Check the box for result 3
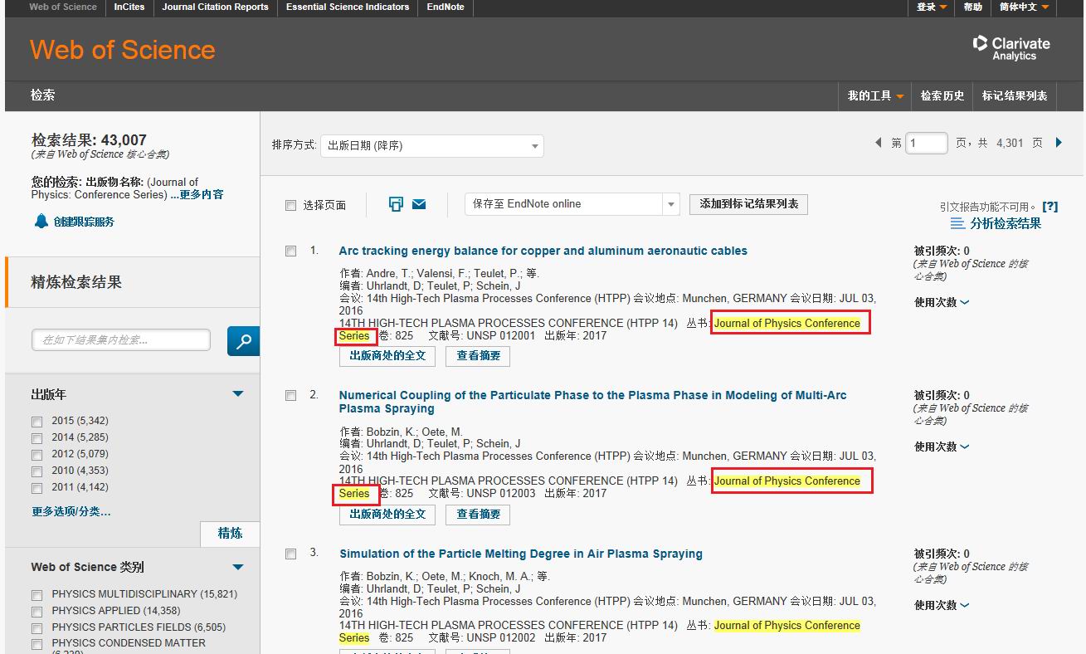This screenshot has height=654, width=1086. [x=290, y=554]
